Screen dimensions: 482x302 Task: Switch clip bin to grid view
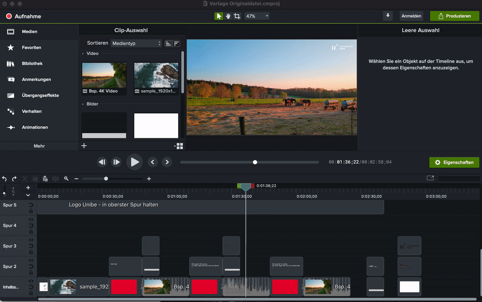[x=179, y=146]
